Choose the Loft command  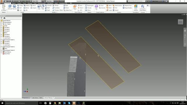coord(20,8)
